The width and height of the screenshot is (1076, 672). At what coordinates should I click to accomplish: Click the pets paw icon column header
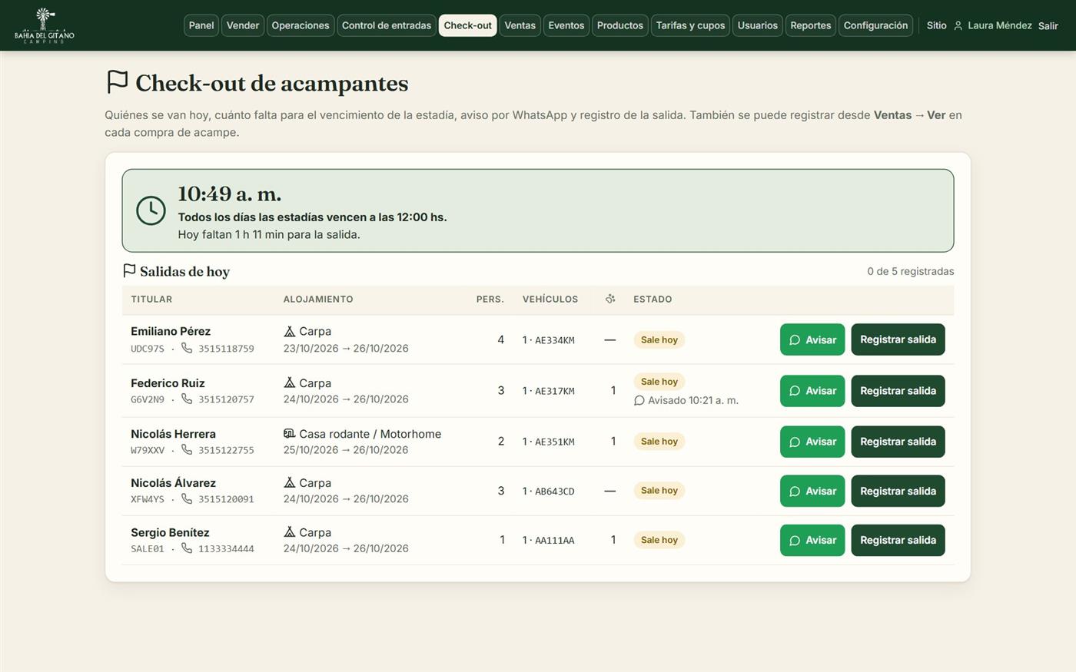pos(610,299)
